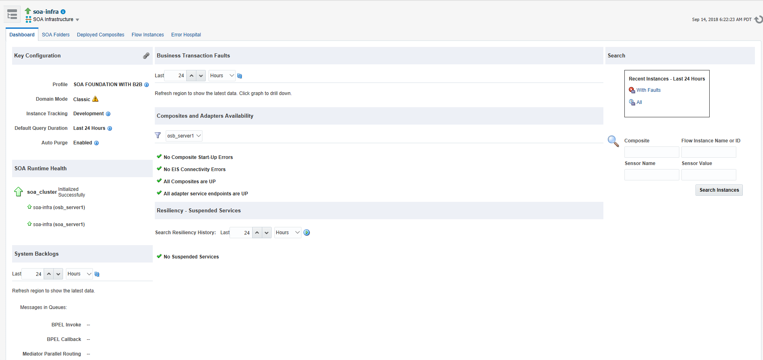Switch to the Dashboard tab
This screenshot has height=360, width=763.
click(x=22, y=35)
